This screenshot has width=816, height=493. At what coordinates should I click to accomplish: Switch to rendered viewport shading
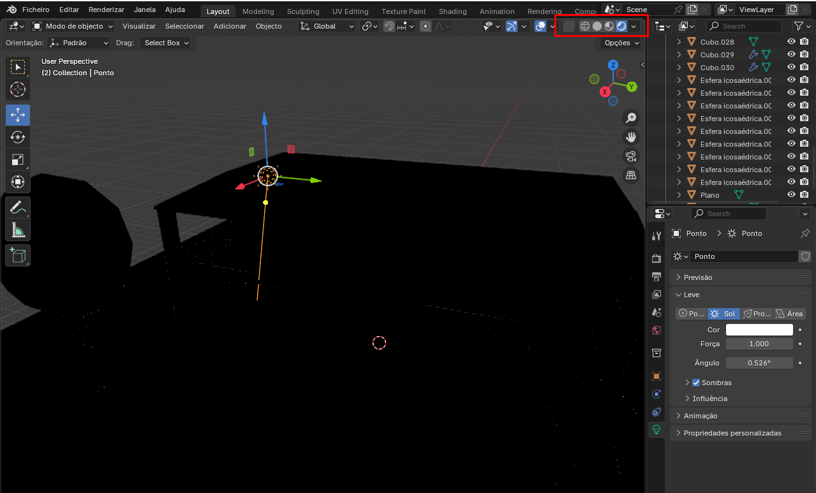[x=621, y=26]
